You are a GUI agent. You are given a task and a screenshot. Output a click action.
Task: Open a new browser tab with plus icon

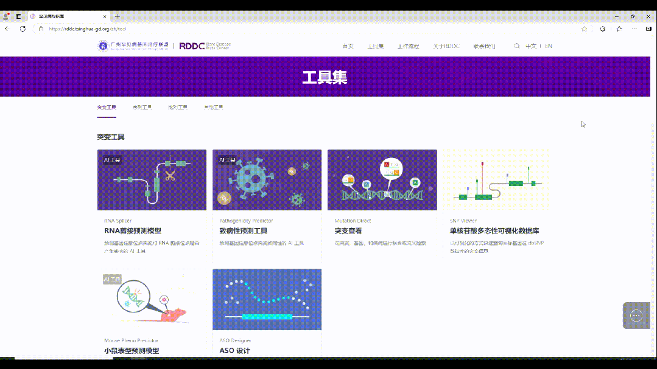click(118, 16)
